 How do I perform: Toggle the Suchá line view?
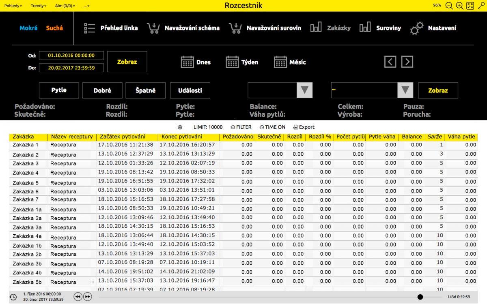point(54,28)
